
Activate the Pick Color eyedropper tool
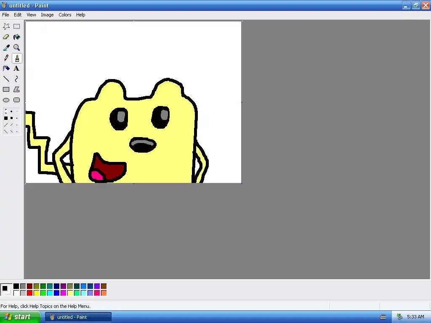tap(6, 48)
